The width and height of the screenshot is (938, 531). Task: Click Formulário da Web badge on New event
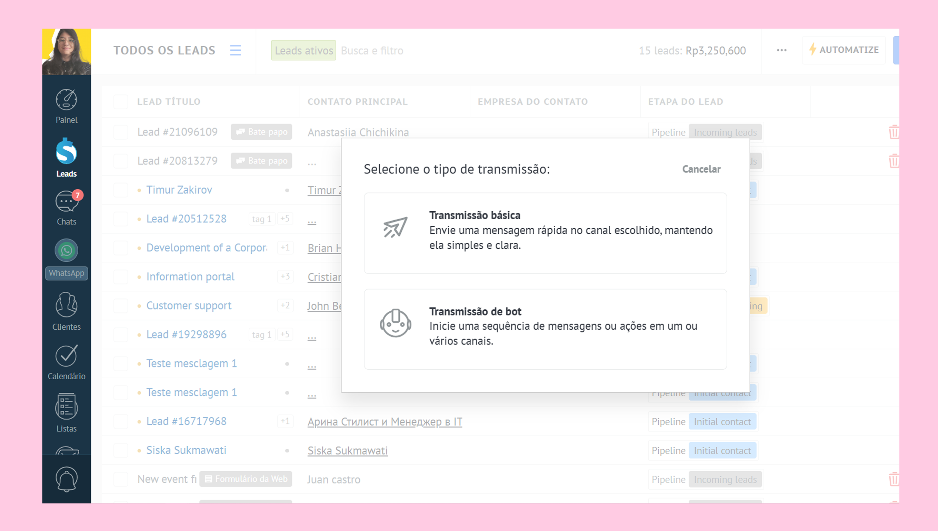(246, 479)
